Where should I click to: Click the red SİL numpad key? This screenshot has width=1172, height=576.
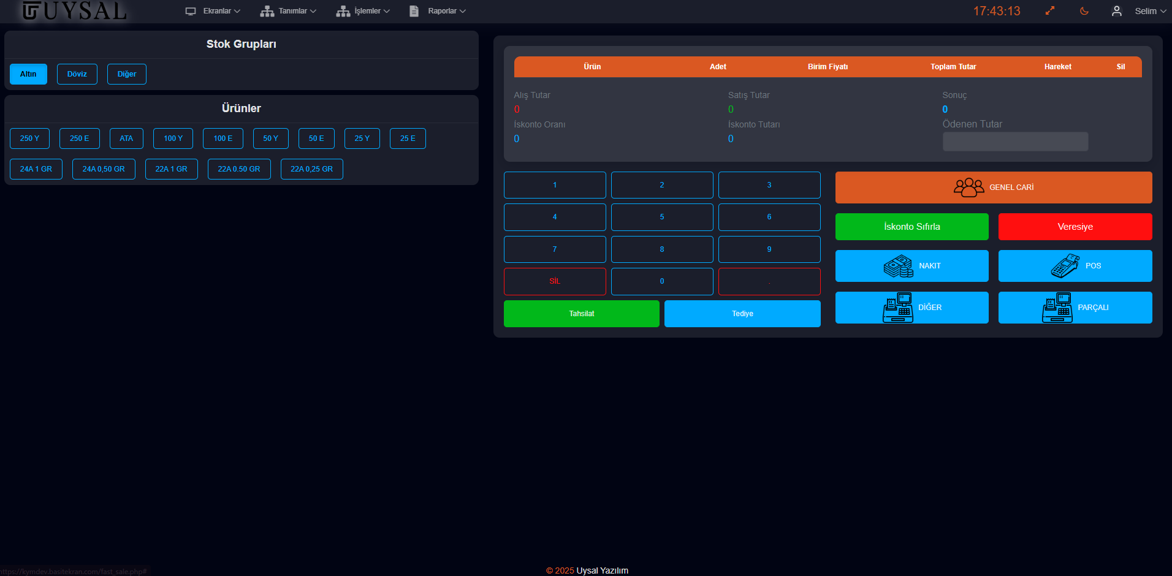[555, 281]
